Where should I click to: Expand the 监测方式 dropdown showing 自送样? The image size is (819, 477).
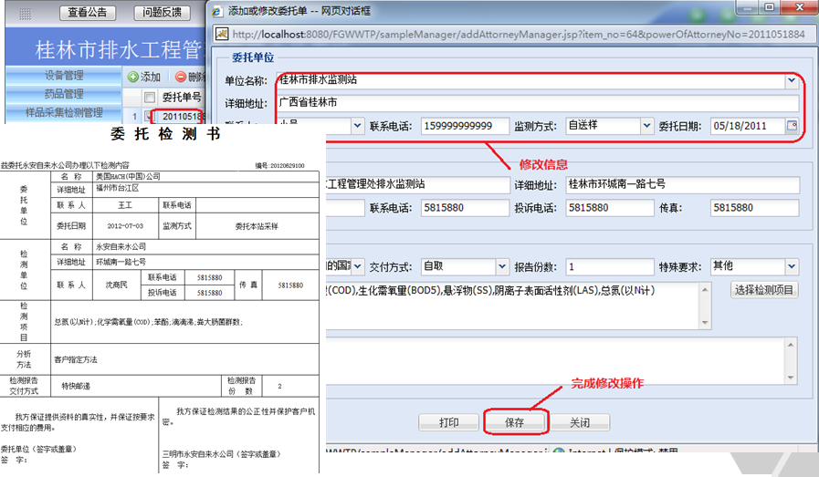tap(646, 126)
